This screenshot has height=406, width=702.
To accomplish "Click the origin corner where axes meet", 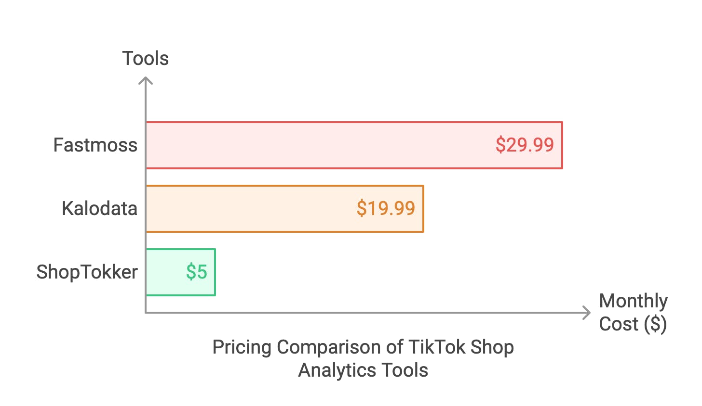I will click(146, 313).
